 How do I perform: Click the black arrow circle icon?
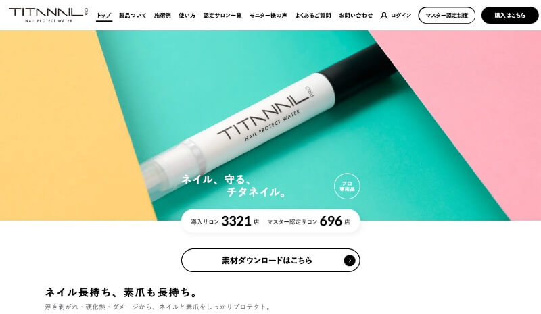pyautogui.click(x=350, y=260)
